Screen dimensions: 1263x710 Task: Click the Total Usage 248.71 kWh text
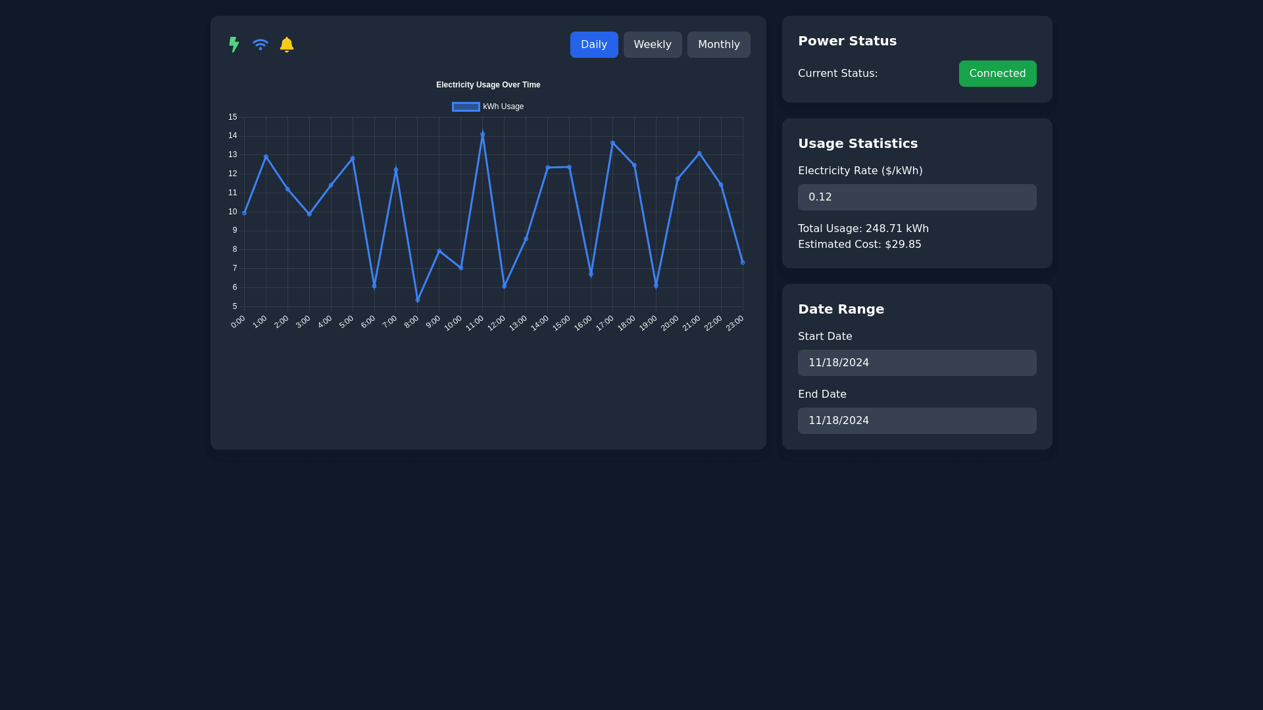[863, 229]
